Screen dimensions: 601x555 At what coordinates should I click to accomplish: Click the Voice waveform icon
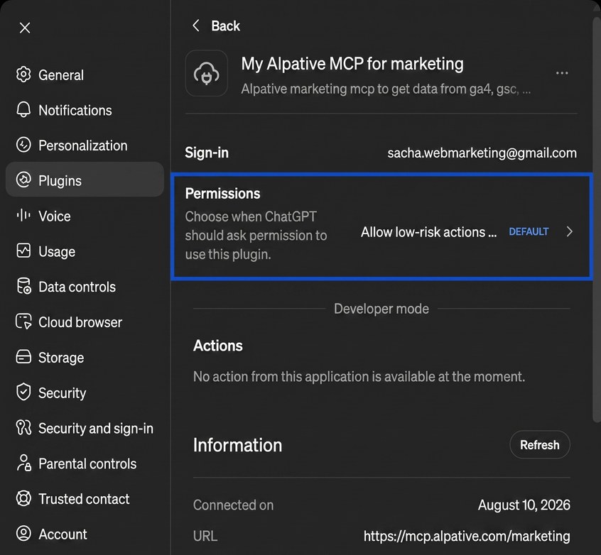(x=23, y=215)
